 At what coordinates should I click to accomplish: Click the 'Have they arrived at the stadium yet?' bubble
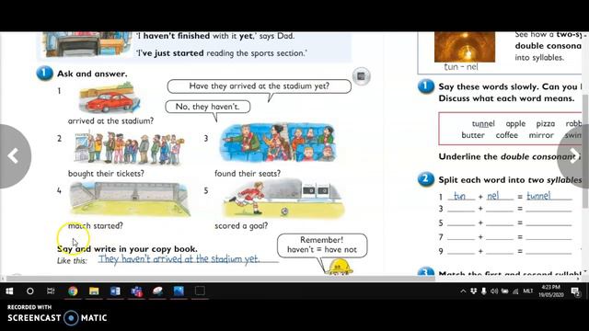(x=260, y=86)
